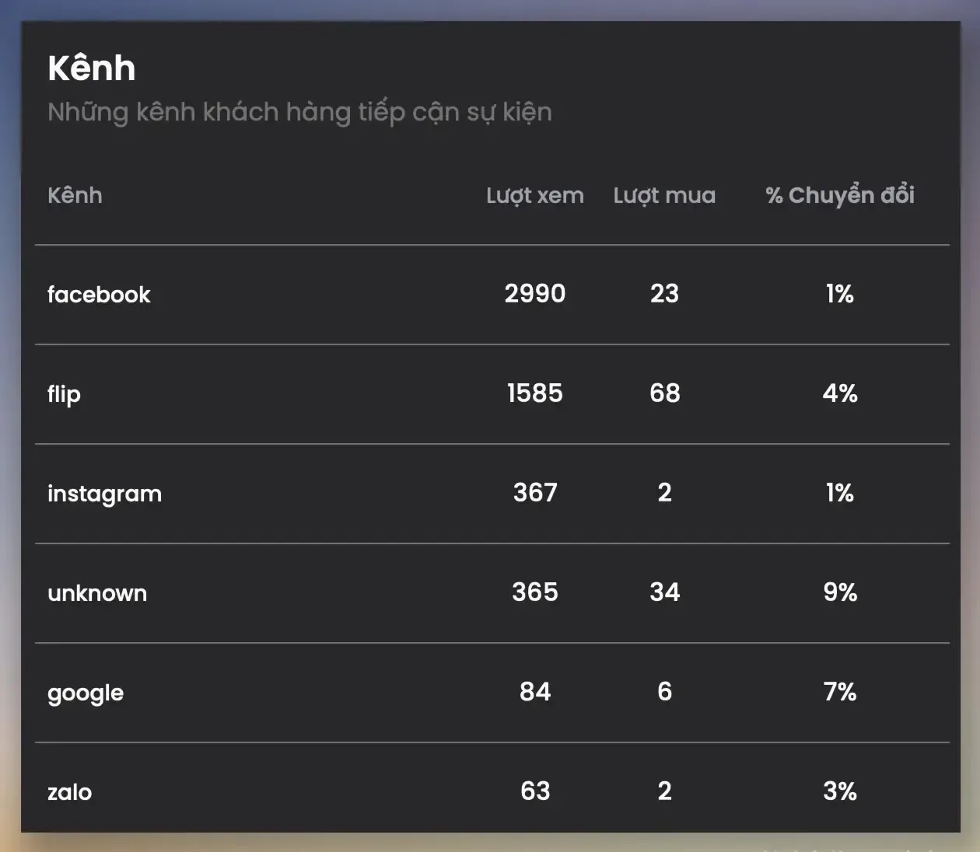
Task: Sort by the "Lượt xem" column header
Action: click(534, 195)
